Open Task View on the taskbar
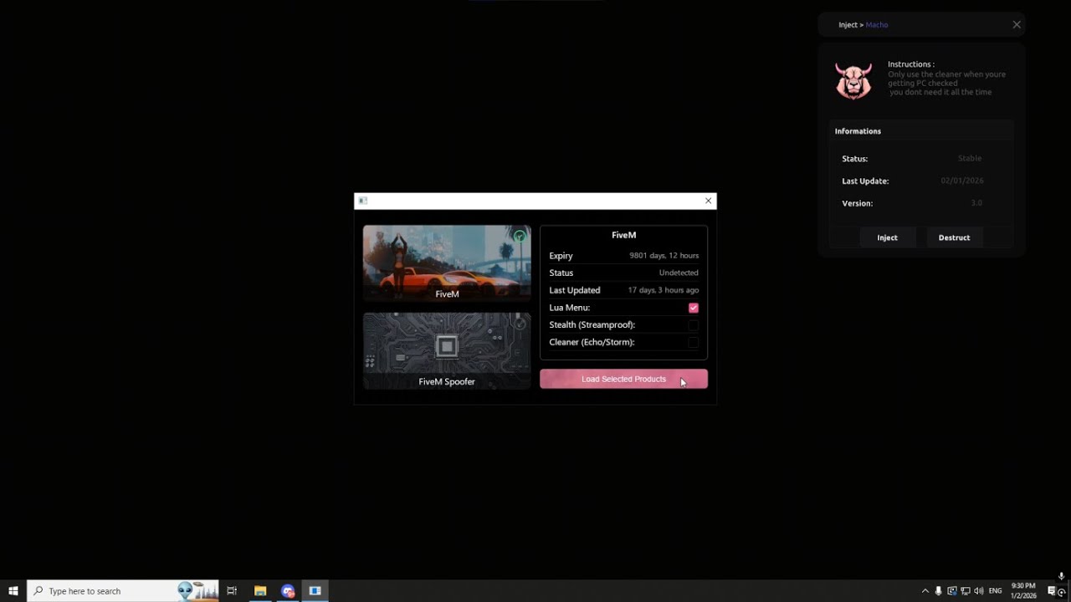 tap(232, 591)
